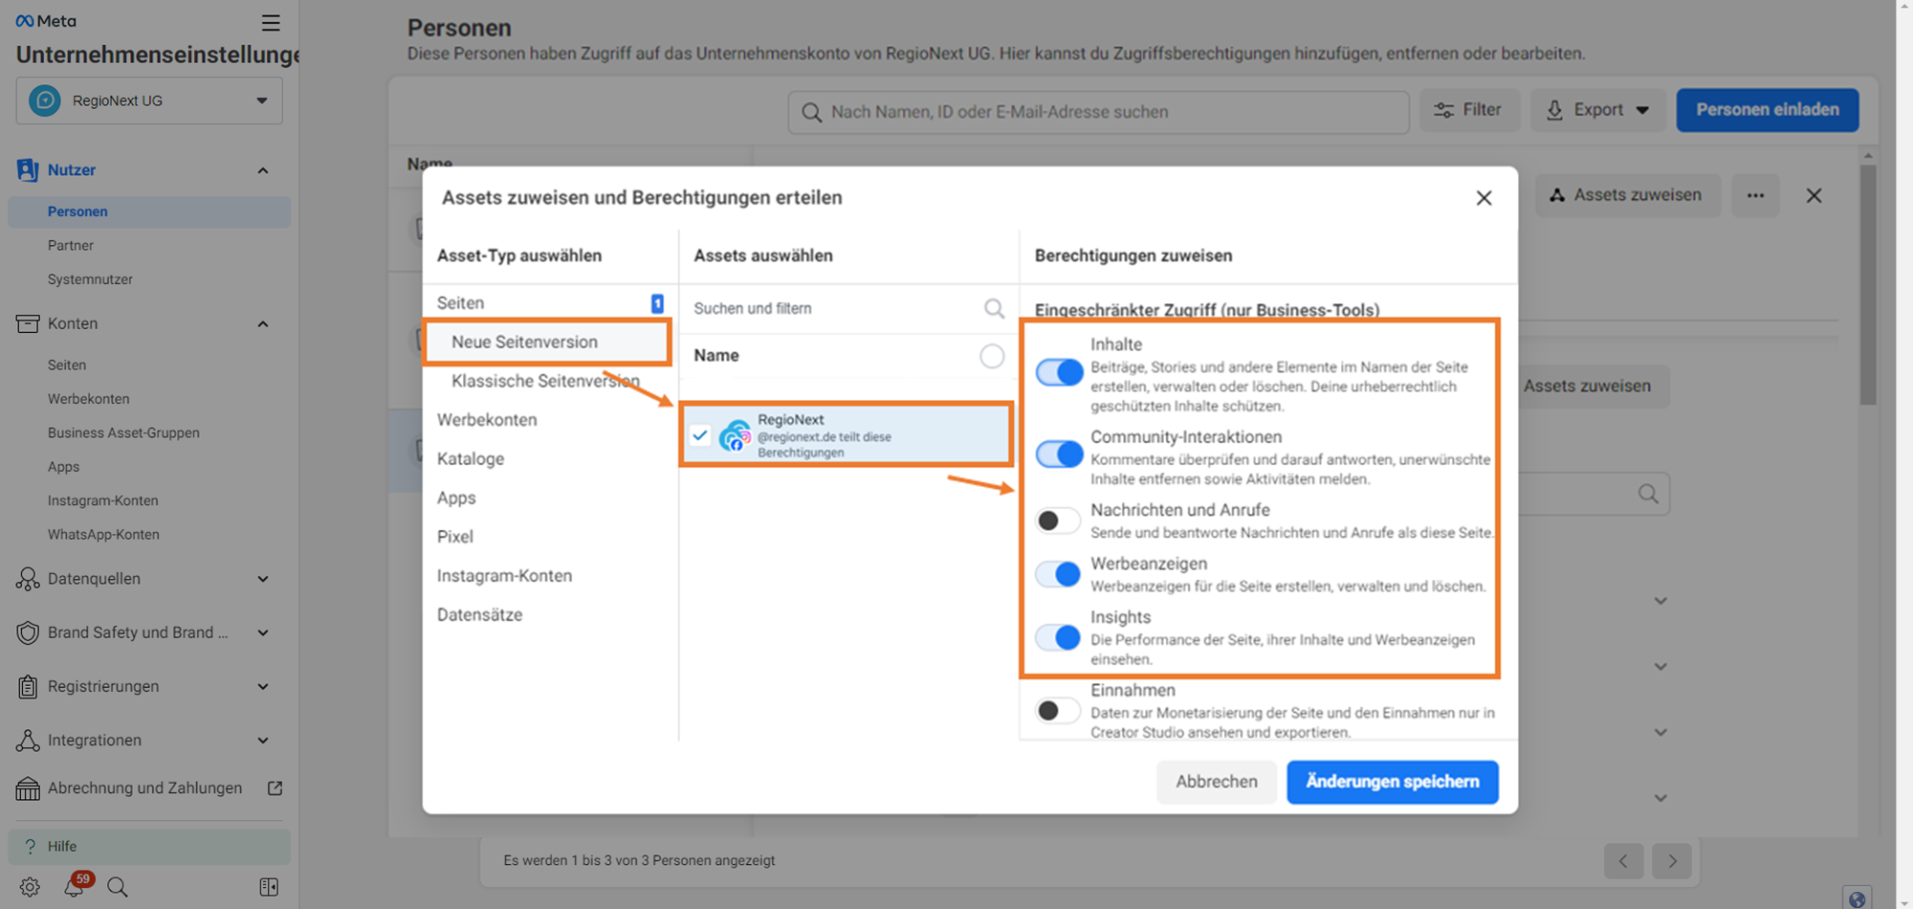Click the globe icon at bottom right
The image size is (1913, 909).
(1857, 898)
